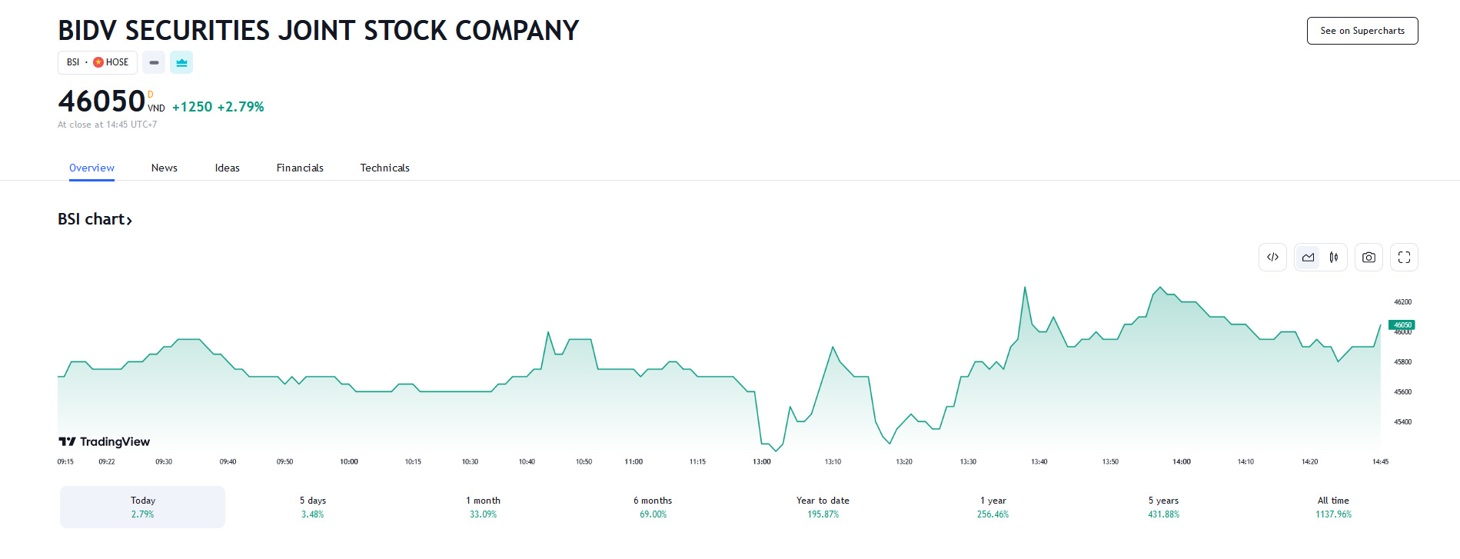Choose the Year to date range

[823, 507]
